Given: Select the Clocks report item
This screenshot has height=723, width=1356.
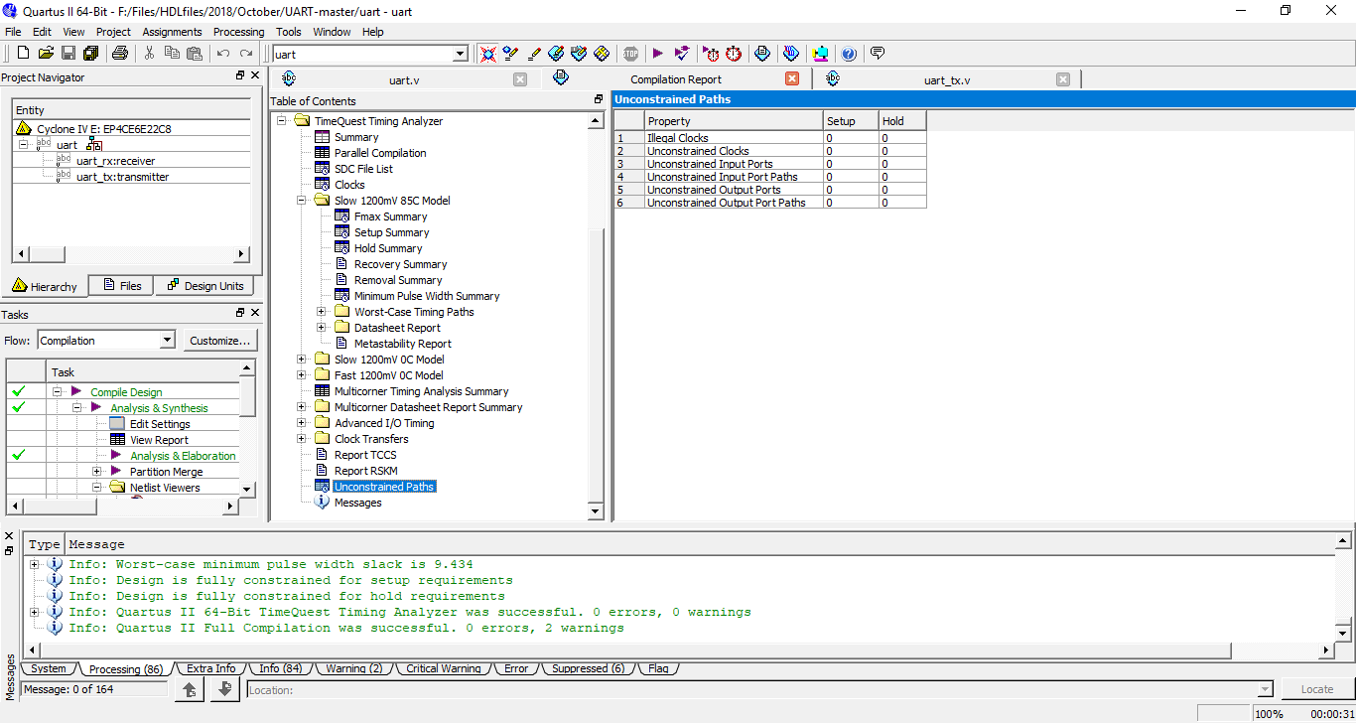Looking at the screenshot, I should click(349, 185).
